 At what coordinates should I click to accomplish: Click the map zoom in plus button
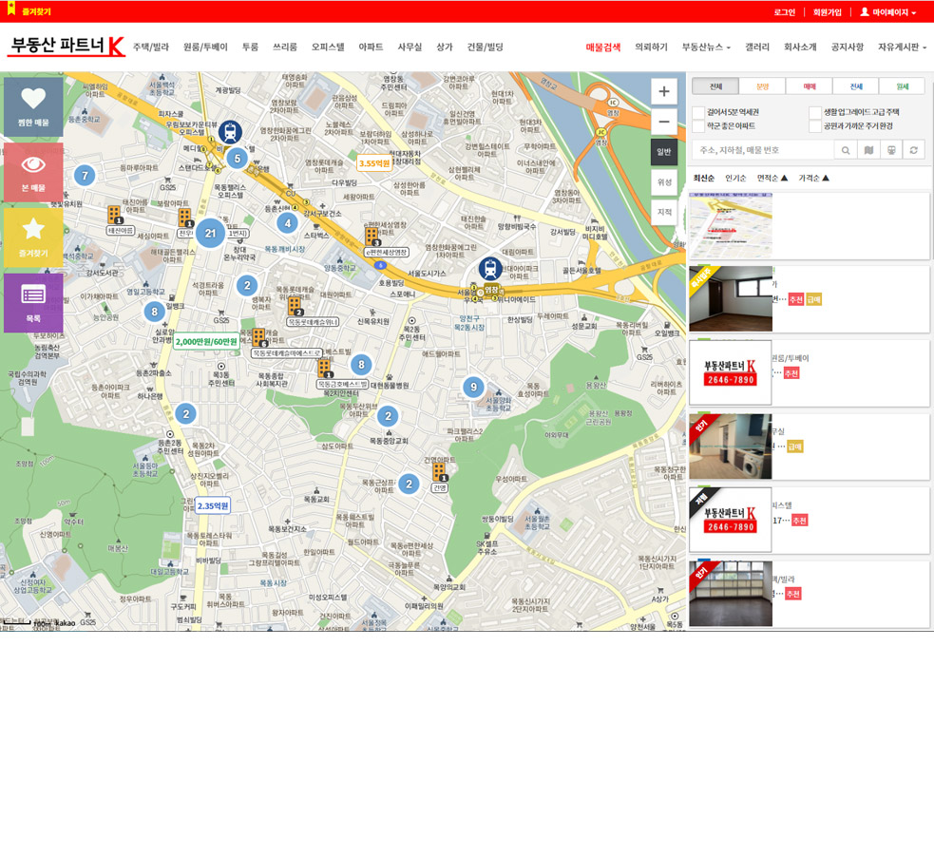663,92
